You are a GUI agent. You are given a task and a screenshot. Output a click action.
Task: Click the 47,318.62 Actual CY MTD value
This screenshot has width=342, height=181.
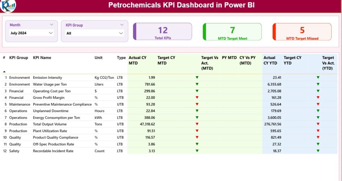coord(145,124)
